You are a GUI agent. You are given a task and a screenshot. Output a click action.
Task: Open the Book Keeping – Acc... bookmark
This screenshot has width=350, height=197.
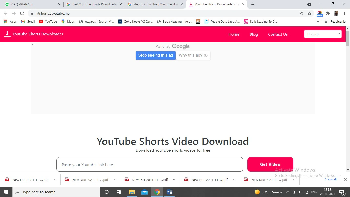tap(174, 22)
